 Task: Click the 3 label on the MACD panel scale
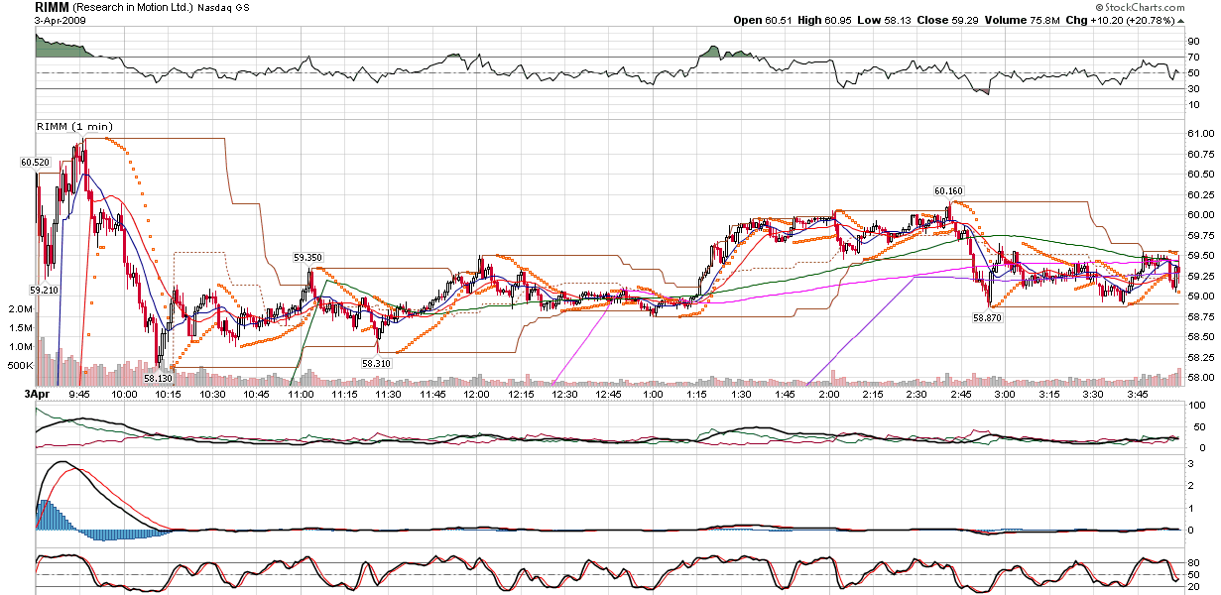click(x=1189, y=462)
